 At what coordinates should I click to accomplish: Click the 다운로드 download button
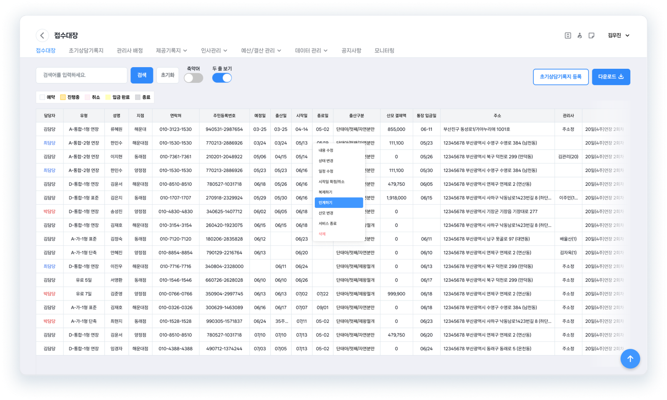click(611, 77)
